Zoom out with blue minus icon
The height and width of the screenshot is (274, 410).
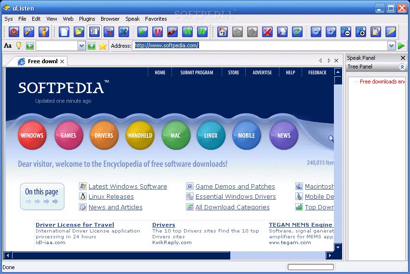316,32
